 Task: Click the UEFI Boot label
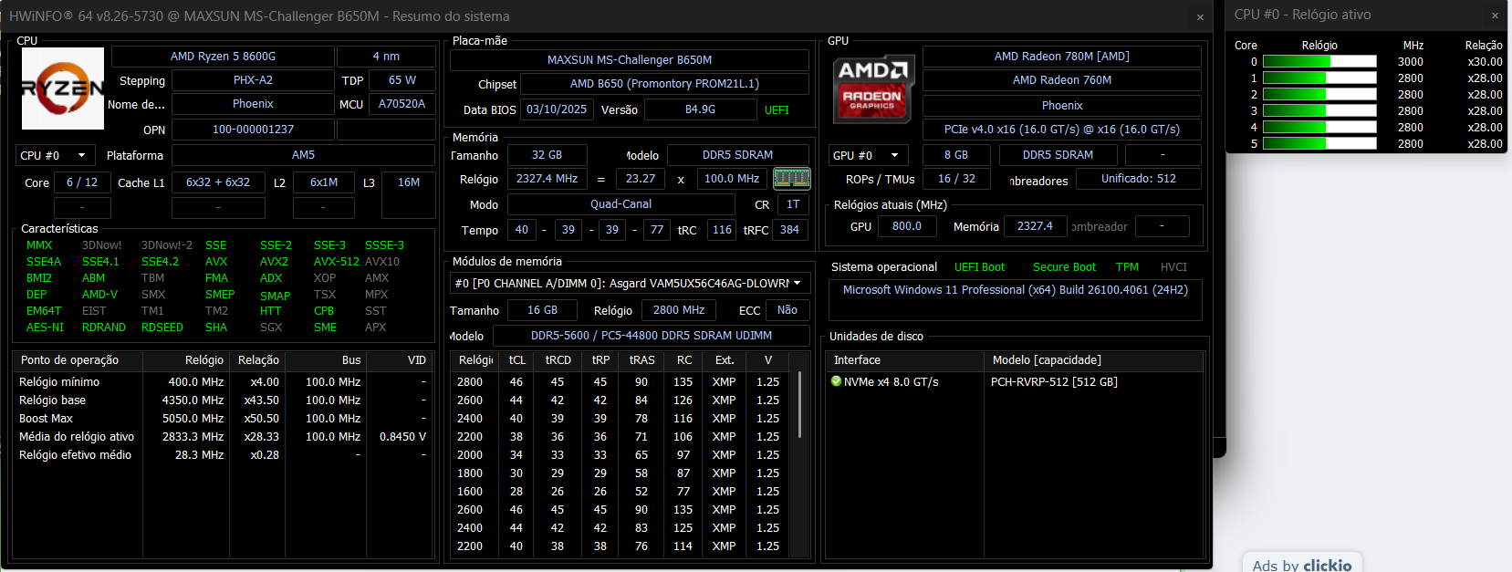pos(979,267)
